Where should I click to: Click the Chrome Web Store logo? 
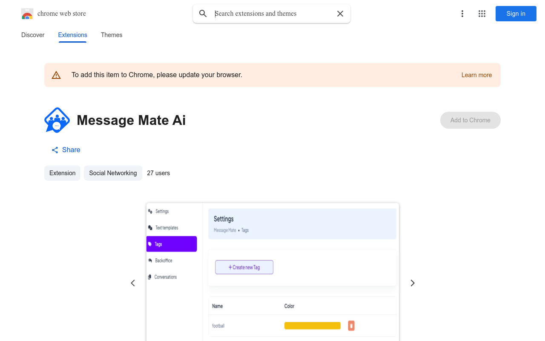click(x=27, y=14)
